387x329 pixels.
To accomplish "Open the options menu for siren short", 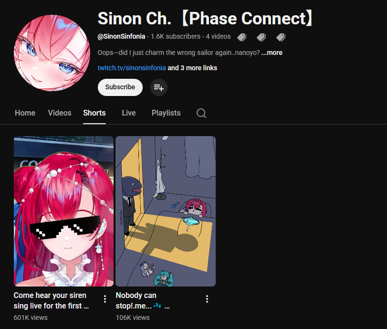I will tap(105, 299).
